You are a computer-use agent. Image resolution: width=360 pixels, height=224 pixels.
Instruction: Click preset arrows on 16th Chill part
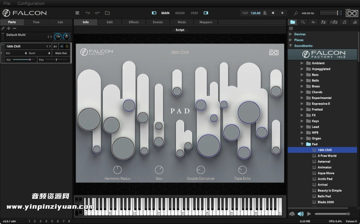click(48, 47)
